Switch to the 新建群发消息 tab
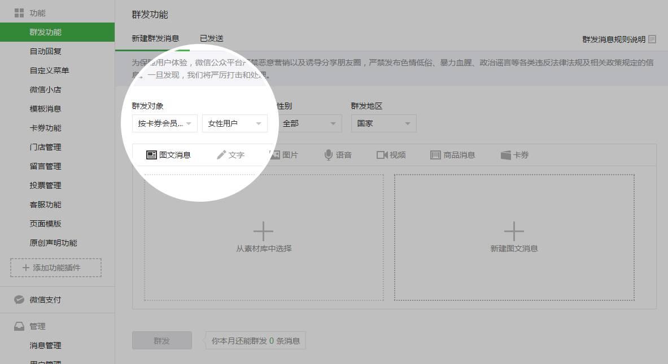Screen dimensions: 668x364 point(155,38)
